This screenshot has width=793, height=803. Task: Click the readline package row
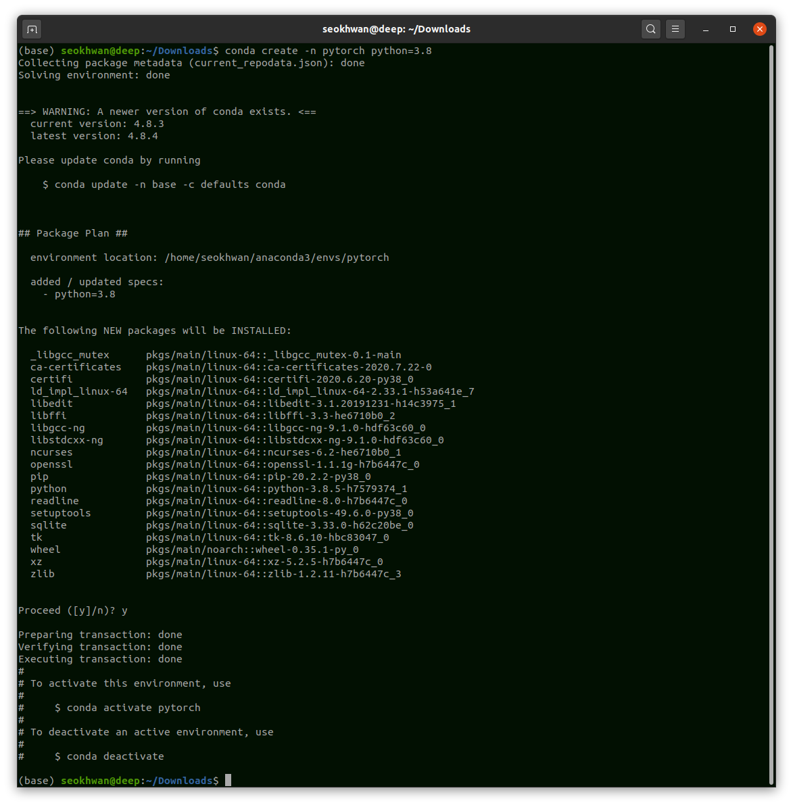(x=219, y=502)
